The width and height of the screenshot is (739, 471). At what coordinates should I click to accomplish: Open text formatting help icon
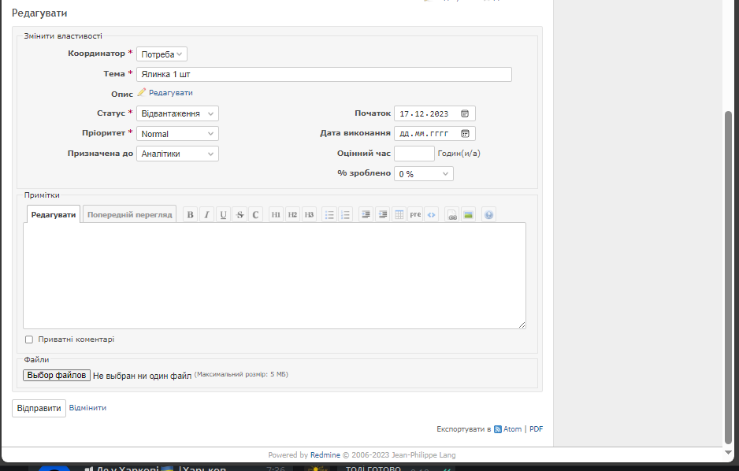pos(488,214)
